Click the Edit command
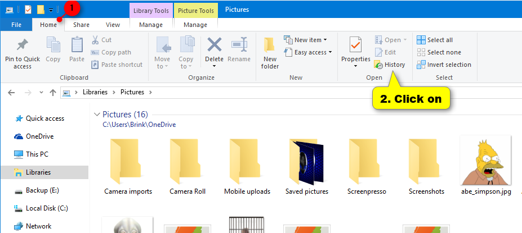The width and height of the screenshot is (522, 233). (385, 52)
